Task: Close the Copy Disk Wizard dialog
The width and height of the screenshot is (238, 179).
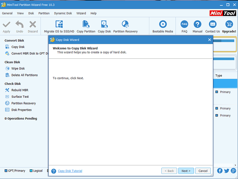Action: pos(209,40)
